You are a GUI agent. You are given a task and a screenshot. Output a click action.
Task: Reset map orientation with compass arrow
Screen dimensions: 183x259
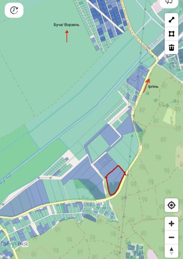click(x=171, y=251)
